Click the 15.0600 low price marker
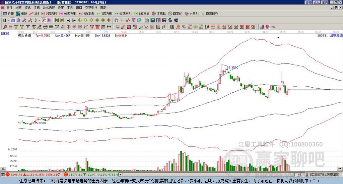Image resolution: width=343 pixels, height=184 pixels. click(40, 123)
